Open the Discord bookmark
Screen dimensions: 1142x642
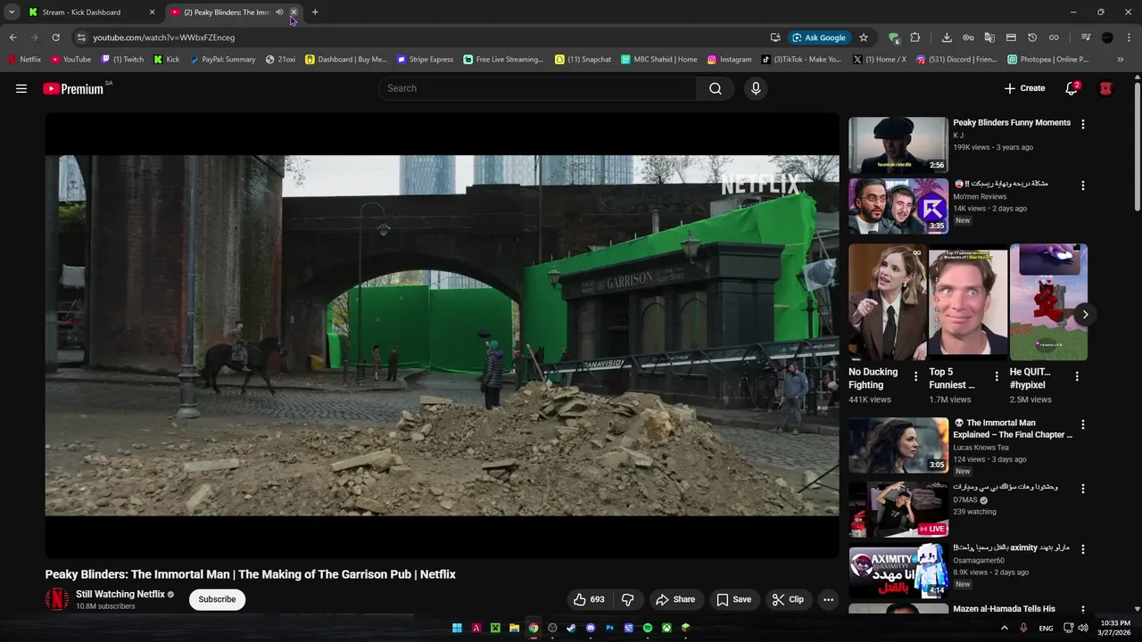pos(956,60)
